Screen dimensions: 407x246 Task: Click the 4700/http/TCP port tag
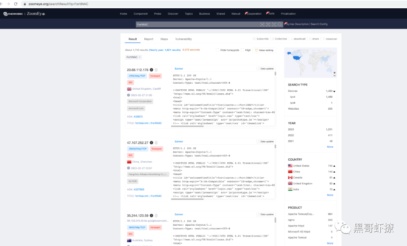point(137,76)
